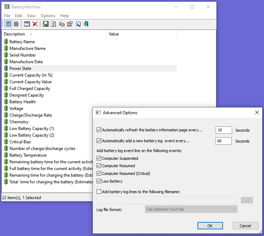Click the refresh interval field showing 10

[224, 130]
